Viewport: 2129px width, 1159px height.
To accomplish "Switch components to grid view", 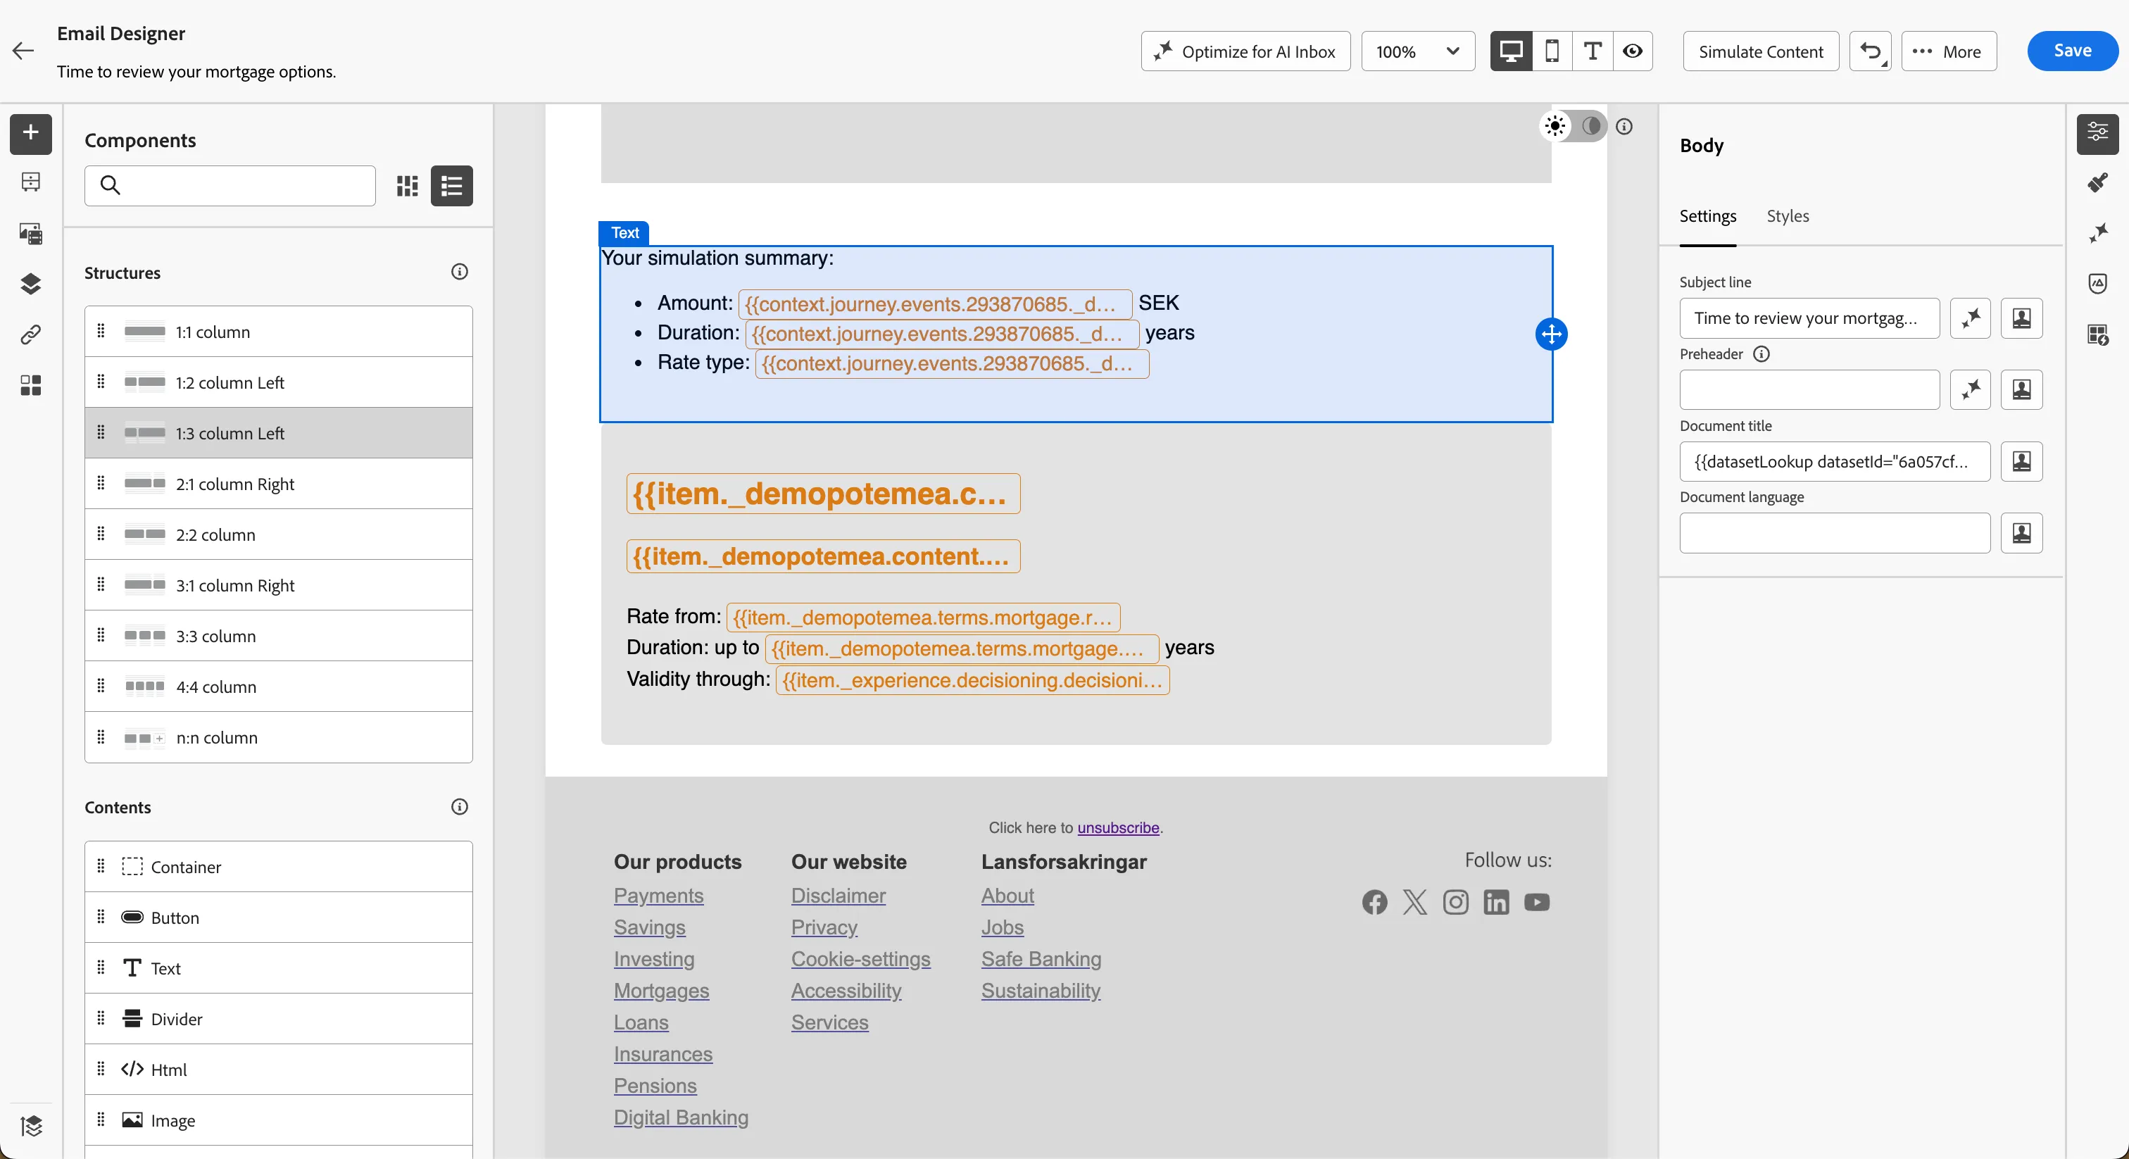I will (x=408, y=185).
